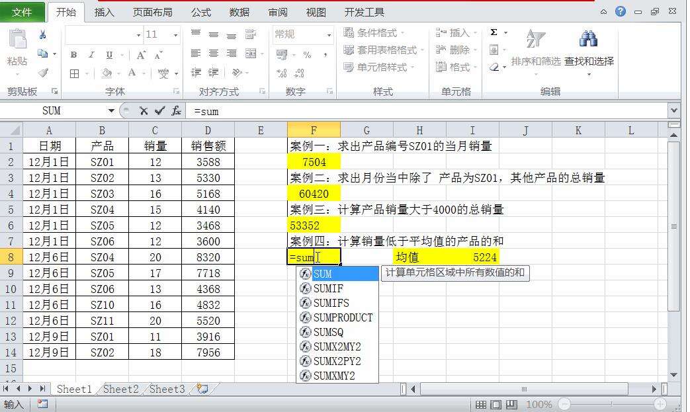Viewport: 690px width, 412px height.
Task: Click the Excel help question icon
Action: click(621, 11)
